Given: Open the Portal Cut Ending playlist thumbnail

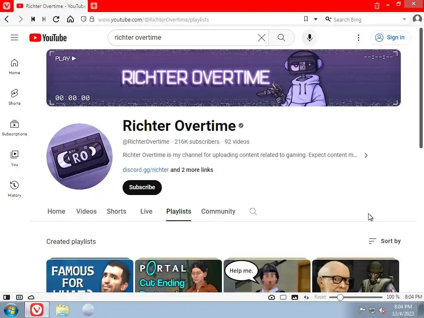Looking at the screenshot, I should [x=178, y=276].
